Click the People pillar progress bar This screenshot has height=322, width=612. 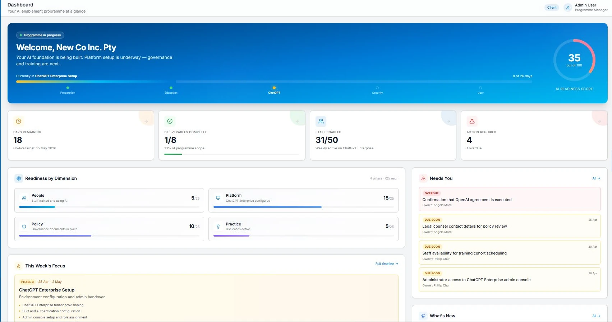click(109, 207)
